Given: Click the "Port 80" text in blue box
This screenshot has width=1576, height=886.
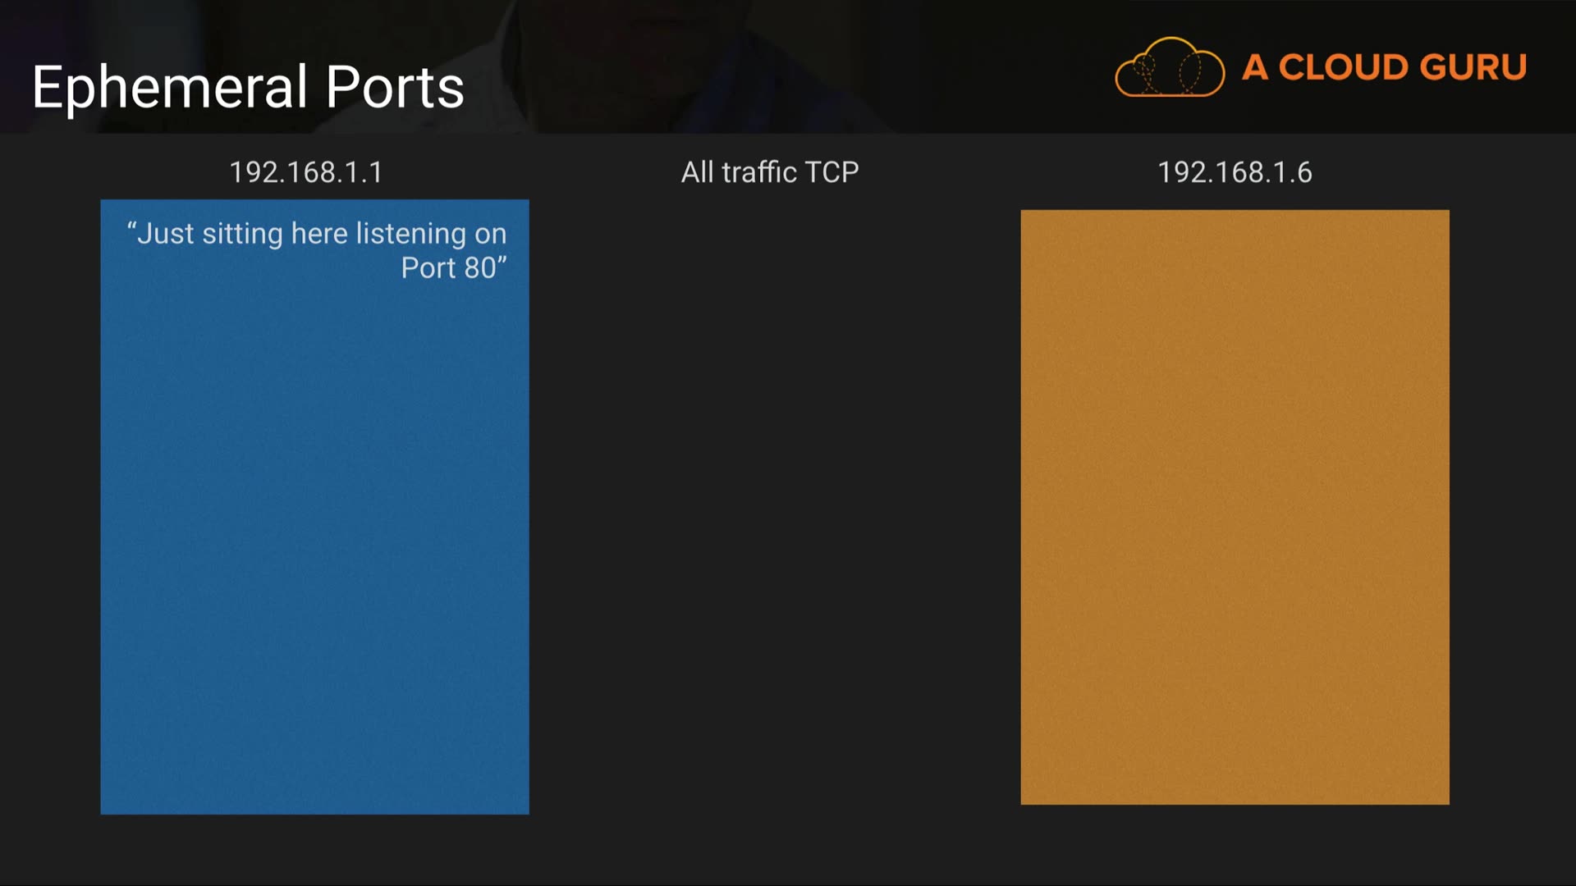Looking at the screenshot, I should (451, 268).
